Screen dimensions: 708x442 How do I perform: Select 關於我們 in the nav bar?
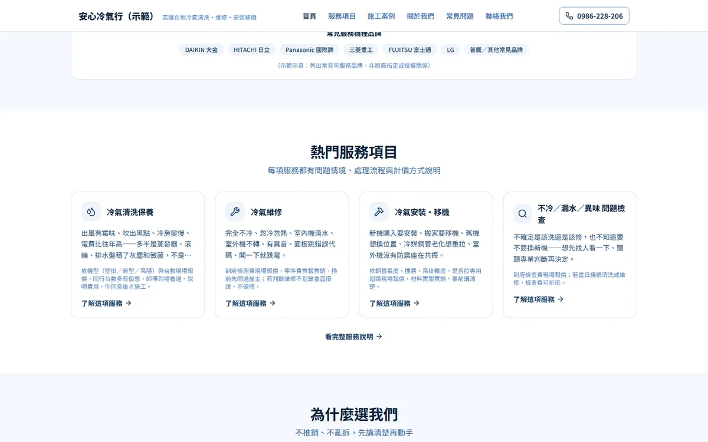[x=421, y=16]
